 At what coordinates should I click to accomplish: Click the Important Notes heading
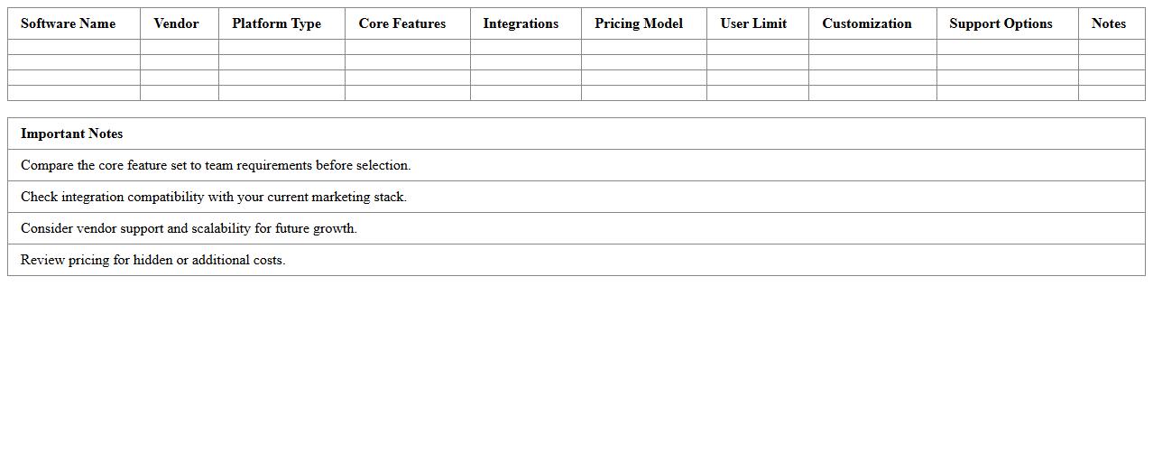(72, 134)
